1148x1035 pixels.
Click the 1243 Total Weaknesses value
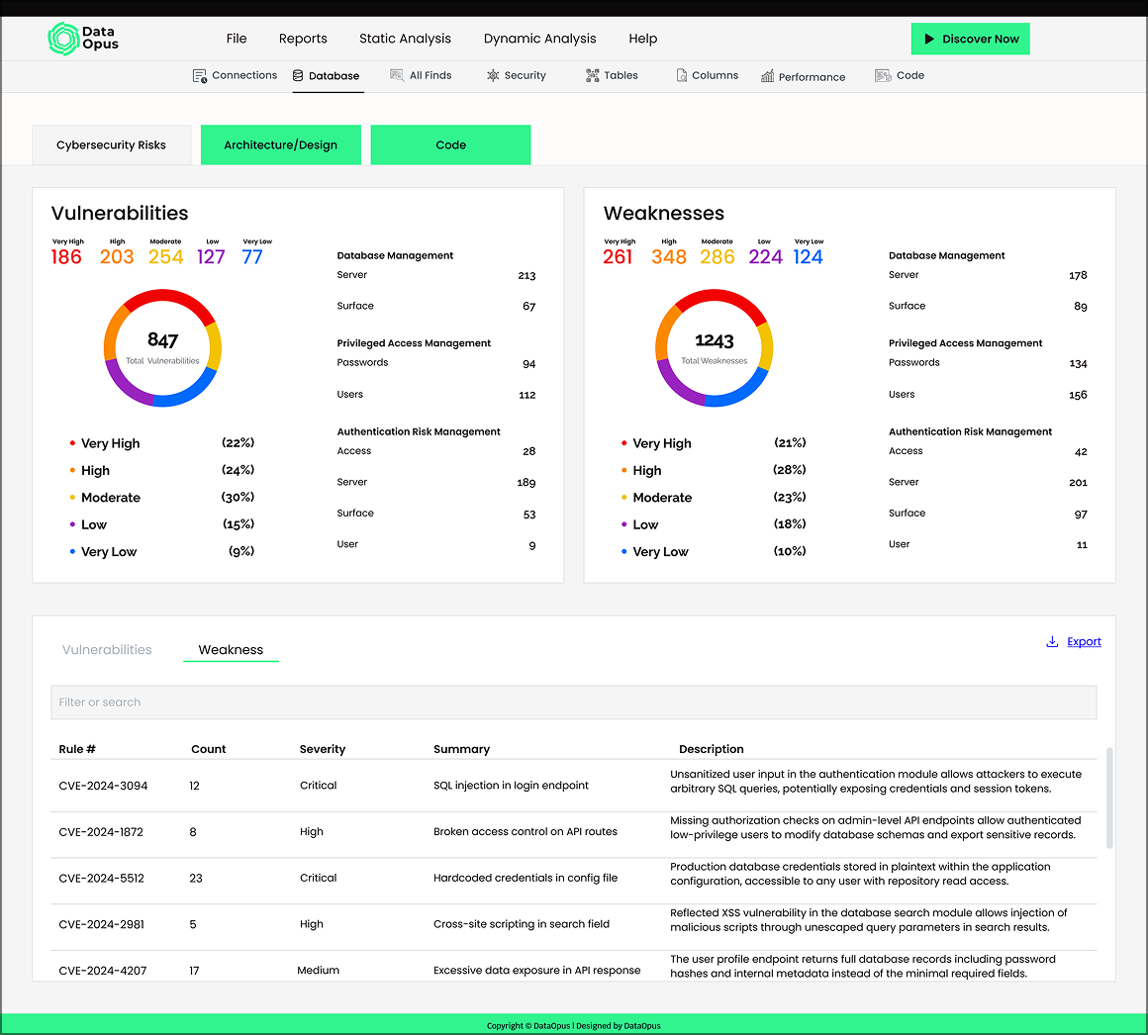coord(714,340)
